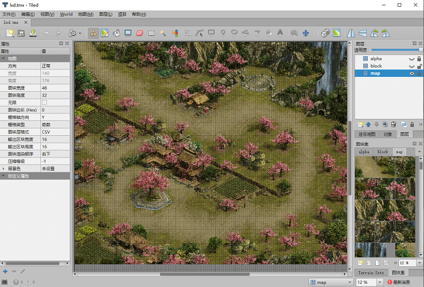The height and width of the screenshot is (287, 424).
Task: Expand hidden layer toolbar actions chevron
Action: (420, 125)
